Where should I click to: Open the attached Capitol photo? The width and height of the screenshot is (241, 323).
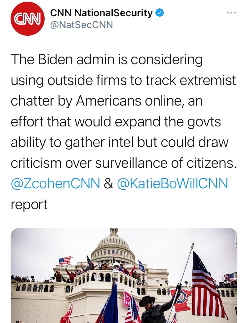click(124, 275)
